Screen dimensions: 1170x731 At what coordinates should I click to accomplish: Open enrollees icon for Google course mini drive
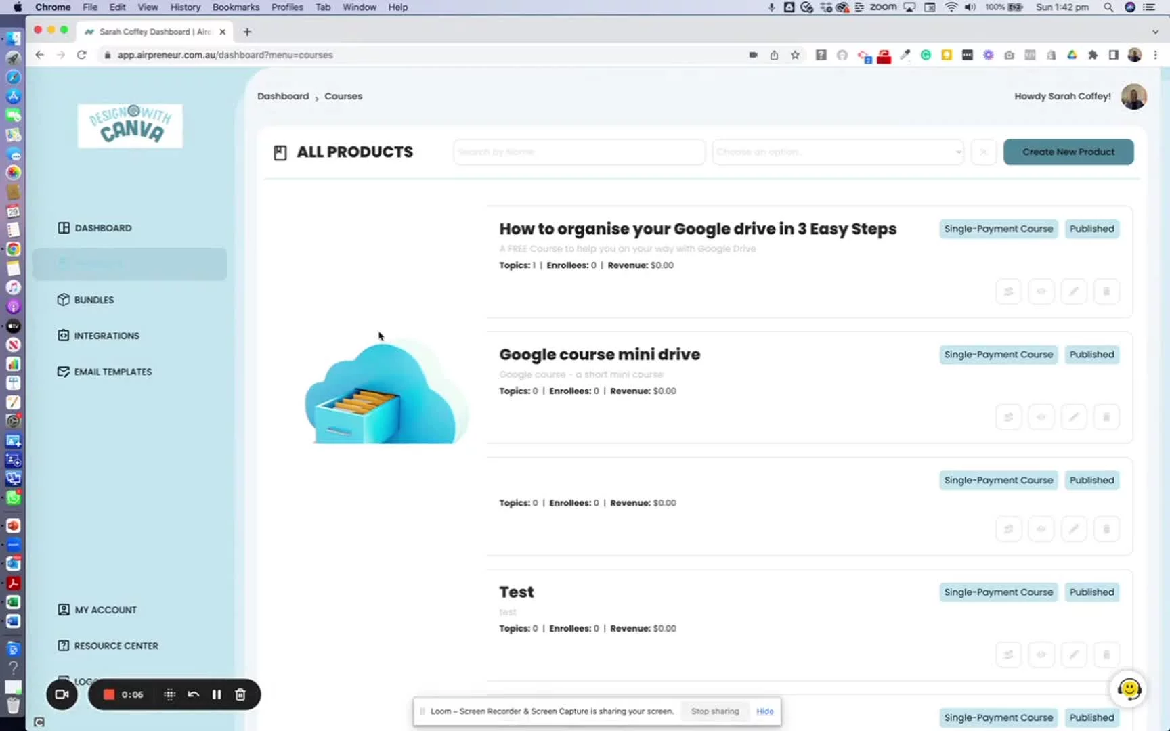pyautogui.click(x=1009, y=417)
